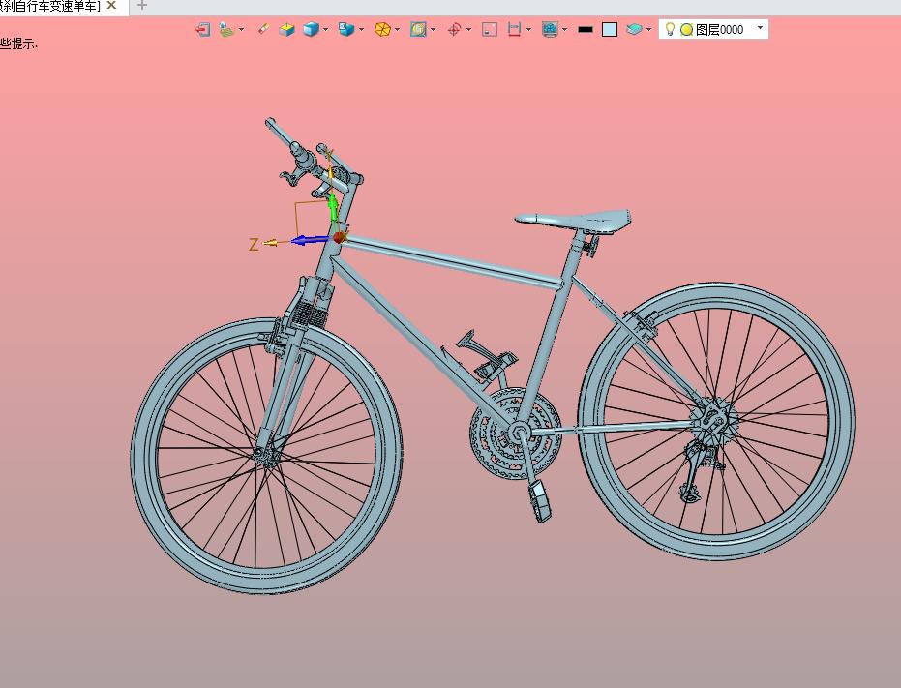Click the black line color swatch
Screen dimensions: 901x688
point(585,29)
